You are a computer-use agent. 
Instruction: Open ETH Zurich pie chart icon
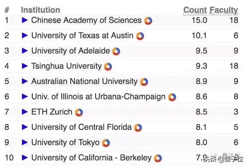[x=79, y=112]
